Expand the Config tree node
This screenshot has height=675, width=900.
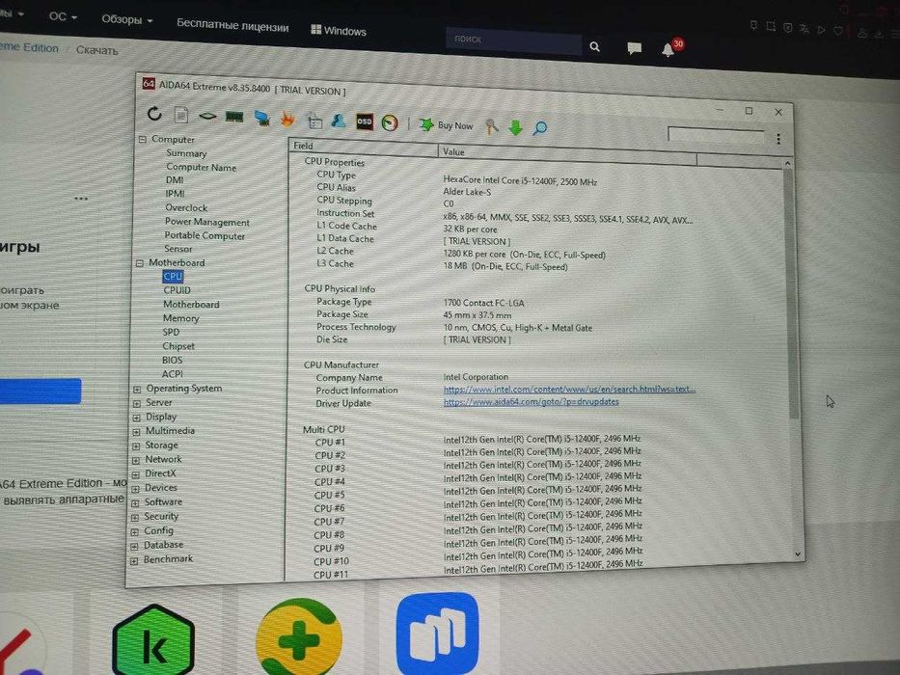pyautogui.click(x=134, y=532)
